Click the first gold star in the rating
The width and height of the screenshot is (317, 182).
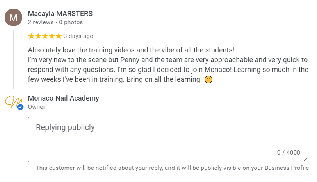[x=31, y=36]
